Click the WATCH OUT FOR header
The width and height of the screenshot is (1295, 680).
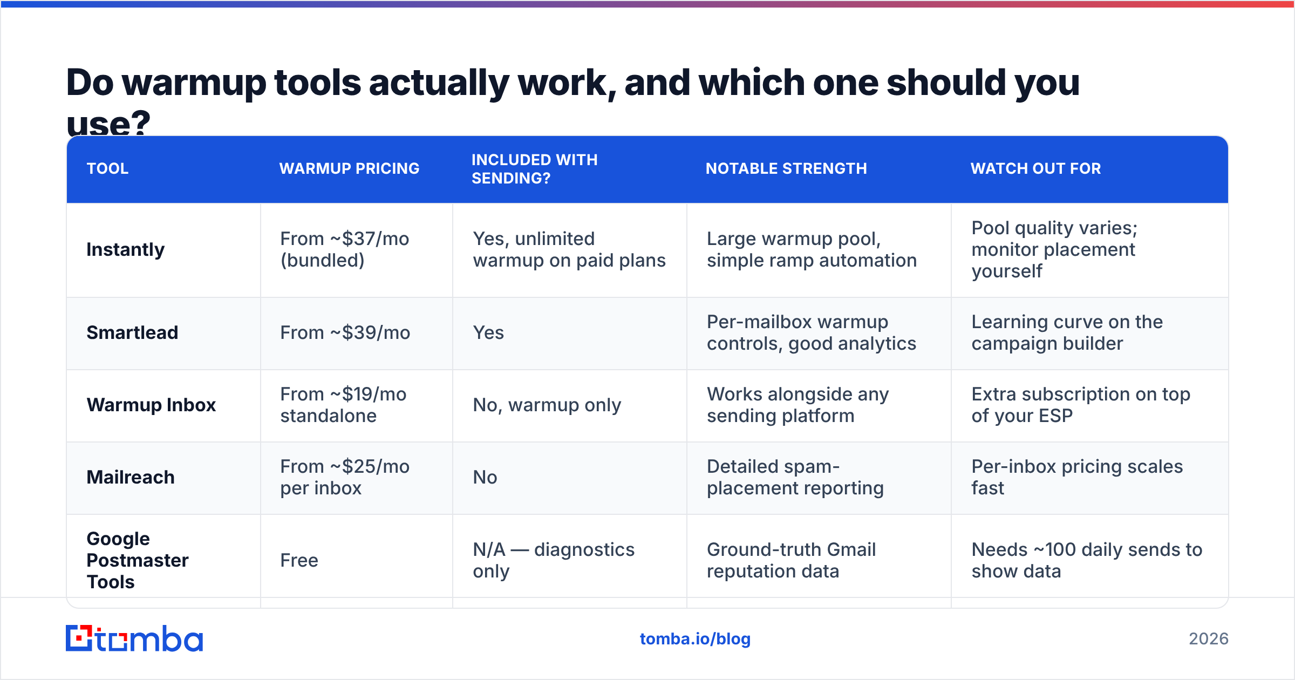click(x=1035, y=168)
